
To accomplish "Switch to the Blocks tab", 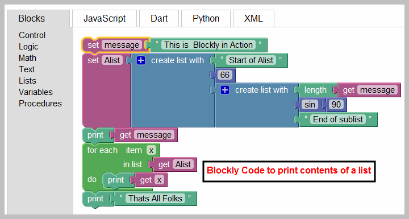I will pyautogui.click(x=38, y=19).
